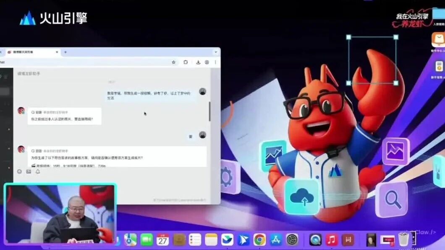Open Calendar showing 27 in Dock
The height and width of the screenshot is (250, 445).
tap(162, 240)
